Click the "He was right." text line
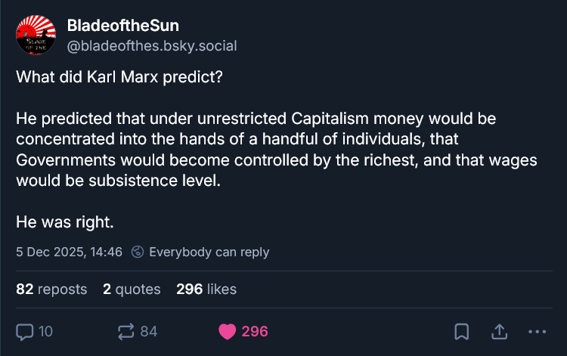 pyautogui.click(x=65, y=222)
